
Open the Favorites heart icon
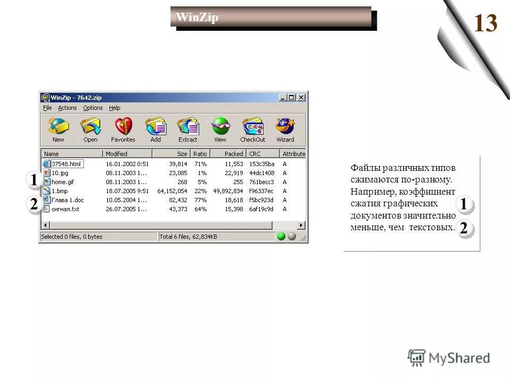[x=123, y=126]
